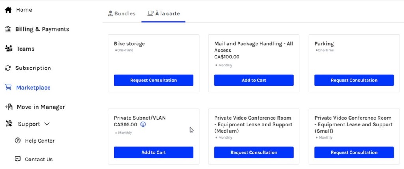Switch to the Bundles tab
Image resolution: width=404 pixels, height=169 pixels.
[x=122, y=13]
